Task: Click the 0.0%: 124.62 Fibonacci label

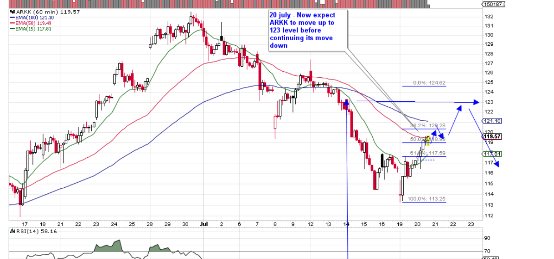Action: point(430,83)
